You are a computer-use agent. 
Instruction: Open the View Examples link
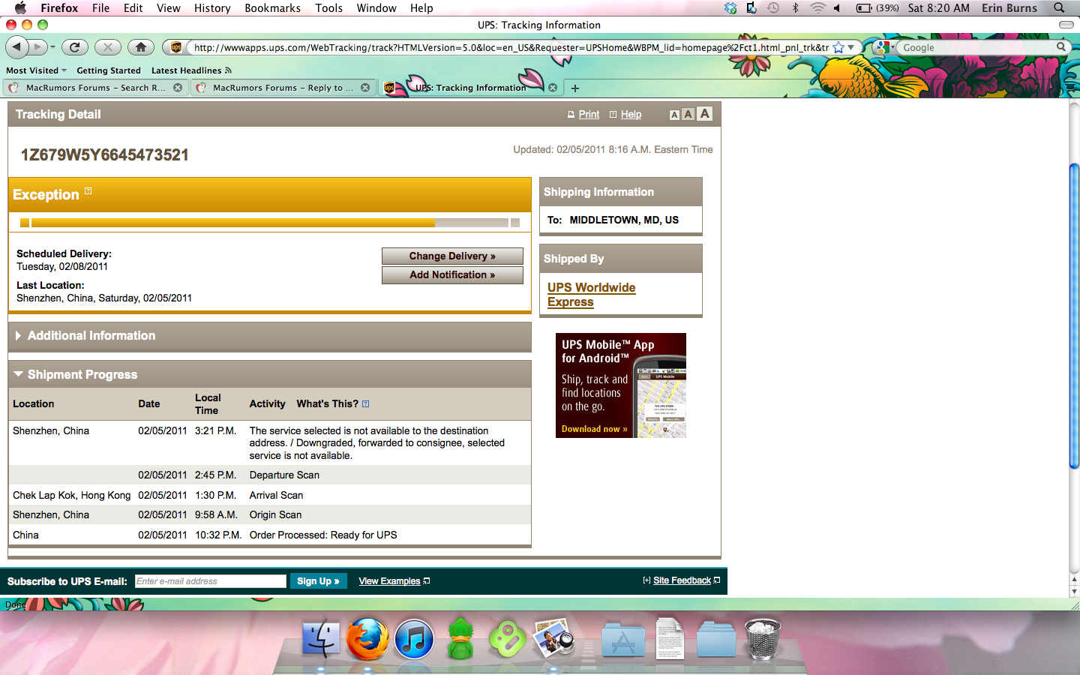click(389, 581)
